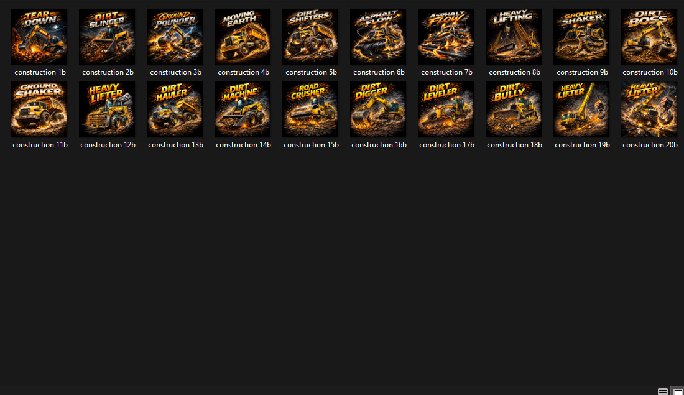Switch to large thumbnails view icon

678,391
